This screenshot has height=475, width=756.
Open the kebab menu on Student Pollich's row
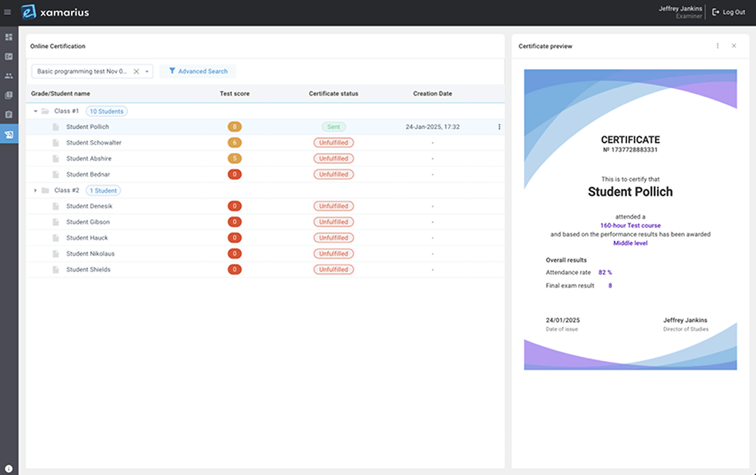tap(499, 126)
